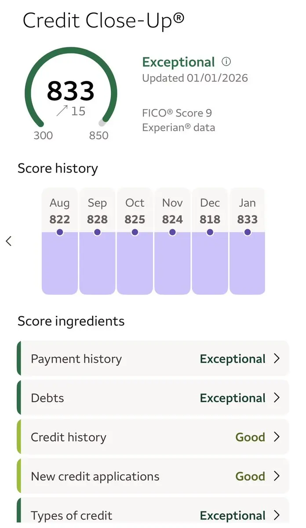
Task: Select the August 822 score dot
Action: click(60, 232)
